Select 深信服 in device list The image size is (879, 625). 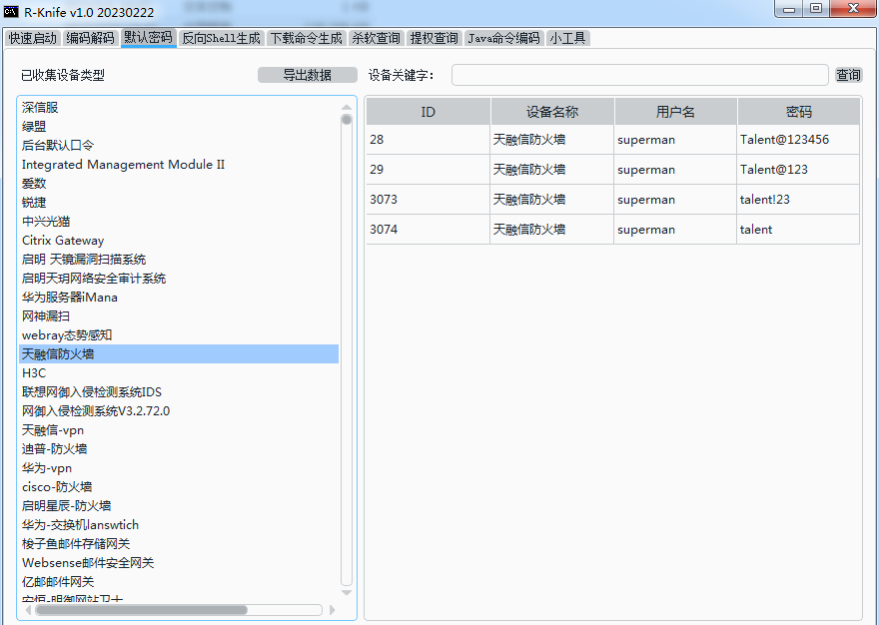point(178,107)
